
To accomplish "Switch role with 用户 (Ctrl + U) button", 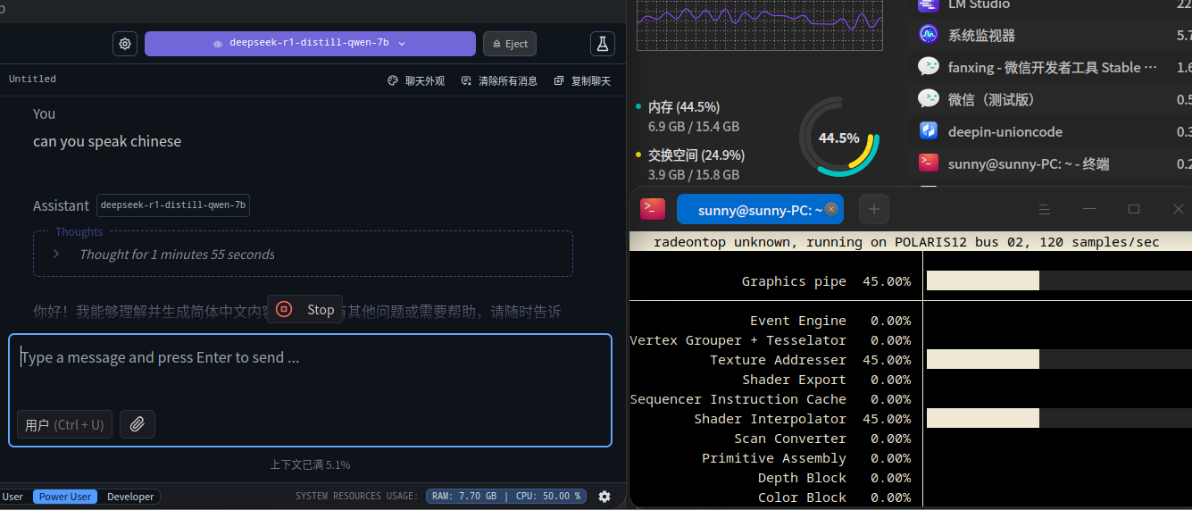I will (64, 424).
